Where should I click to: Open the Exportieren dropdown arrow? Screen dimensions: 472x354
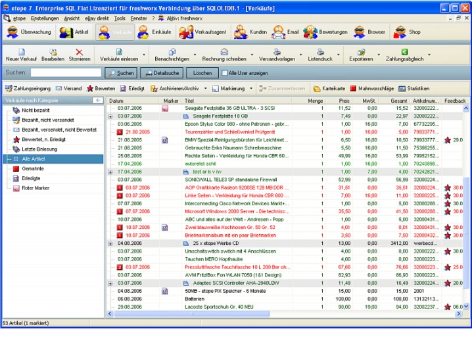380,55
